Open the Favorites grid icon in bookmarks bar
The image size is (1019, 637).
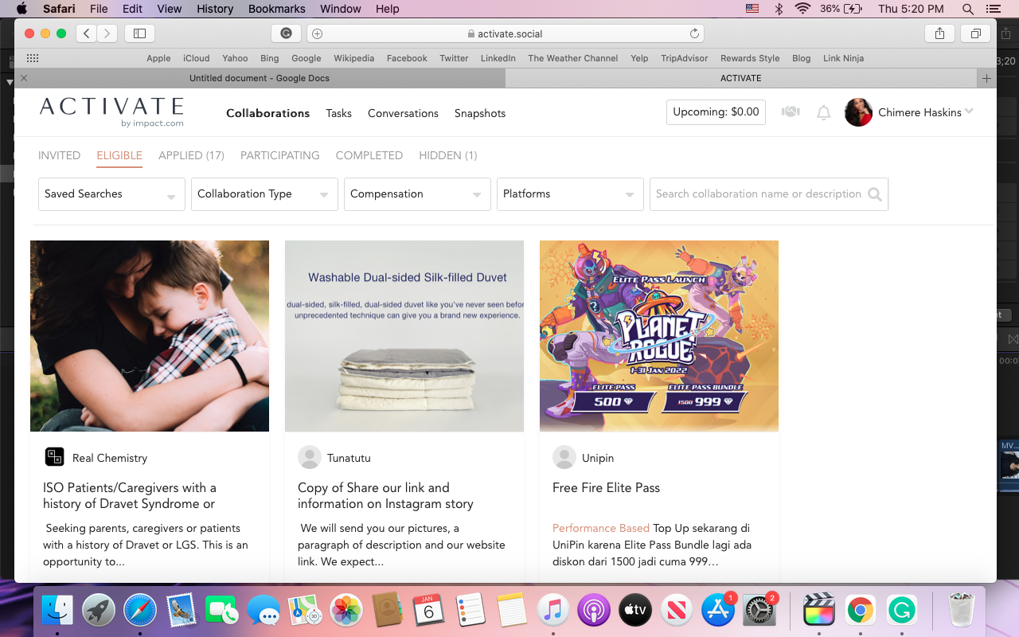33,58
